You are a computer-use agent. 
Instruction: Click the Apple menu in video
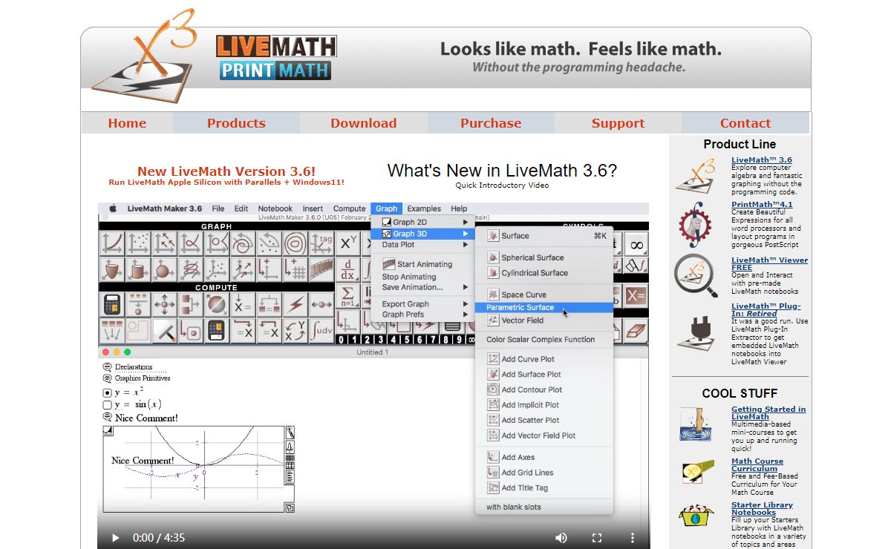tap(114, 208)
